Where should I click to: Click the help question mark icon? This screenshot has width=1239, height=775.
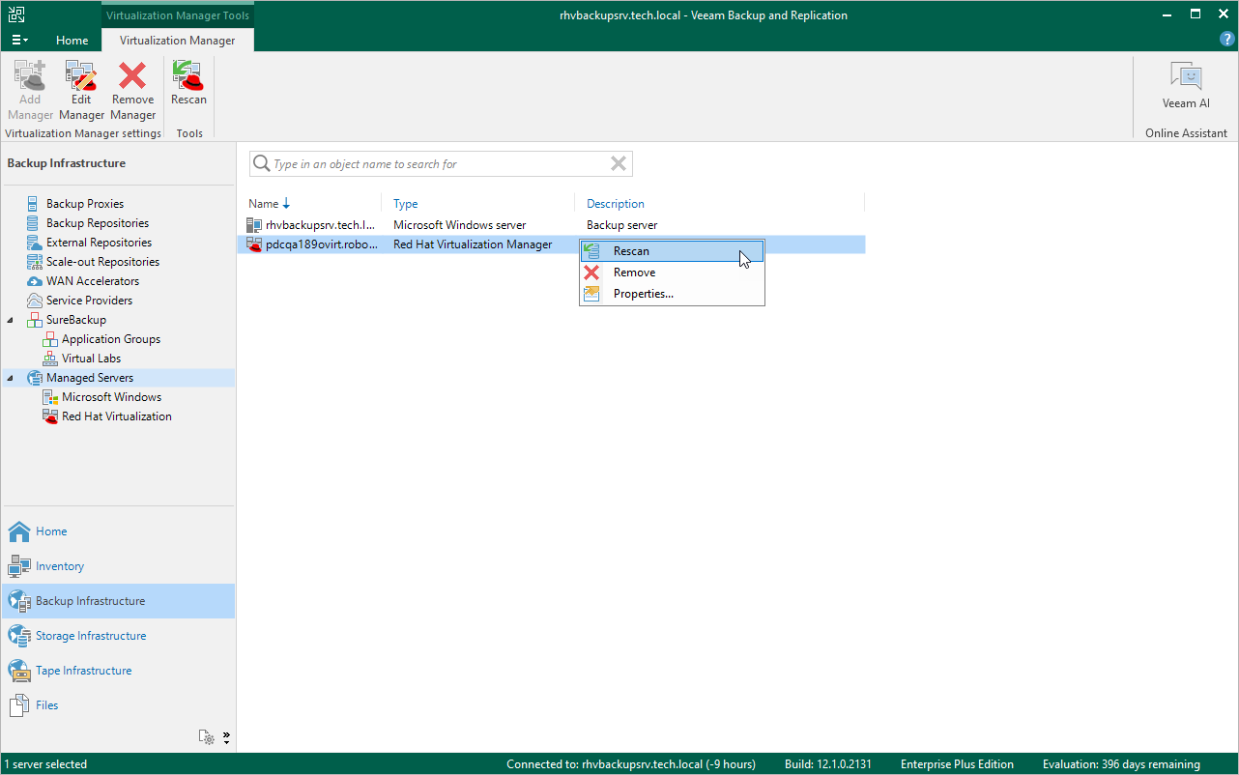click(x=1227, y=40)
